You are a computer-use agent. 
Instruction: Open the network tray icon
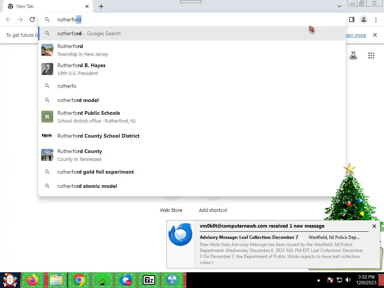[339, 280]
